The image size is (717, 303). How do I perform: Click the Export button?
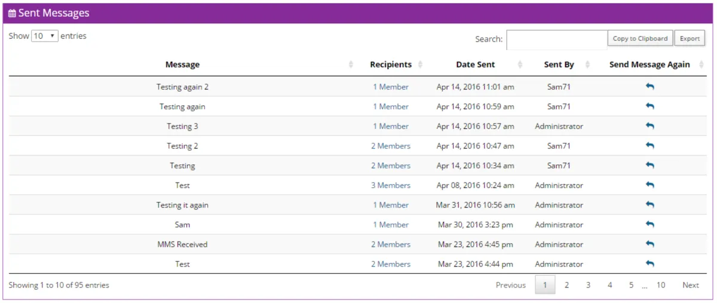pos(690,38)
